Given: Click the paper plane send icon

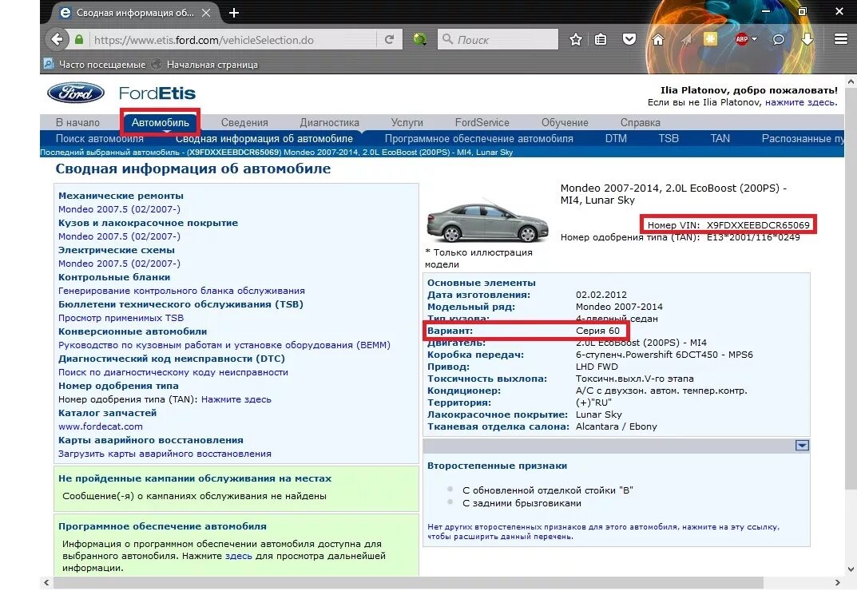Looking at the screenshot, I should pyautogui.click(x=686, y=39).
